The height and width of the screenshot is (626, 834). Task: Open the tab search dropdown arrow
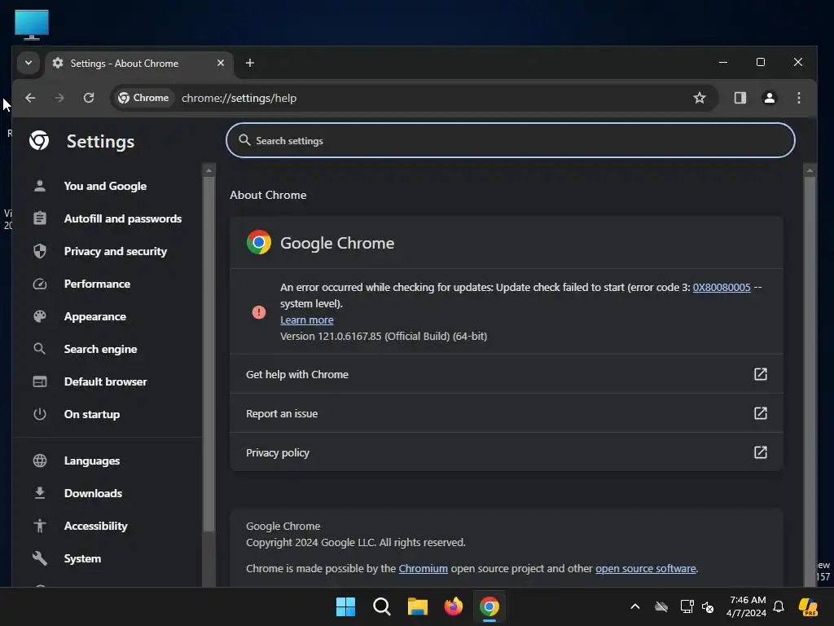pyautogui.click(x=29, y=63)
